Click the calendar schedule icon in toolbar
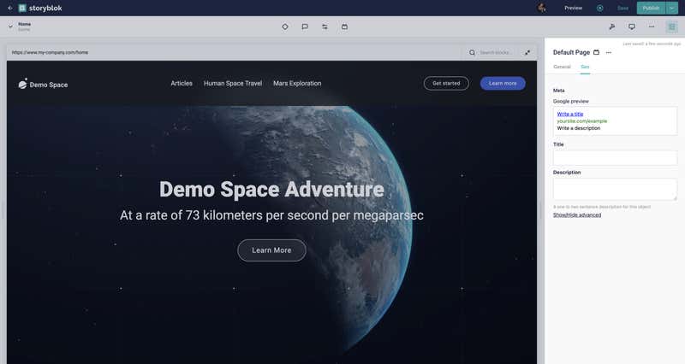Screen dimensions: 685x364 tap(345, 26)
